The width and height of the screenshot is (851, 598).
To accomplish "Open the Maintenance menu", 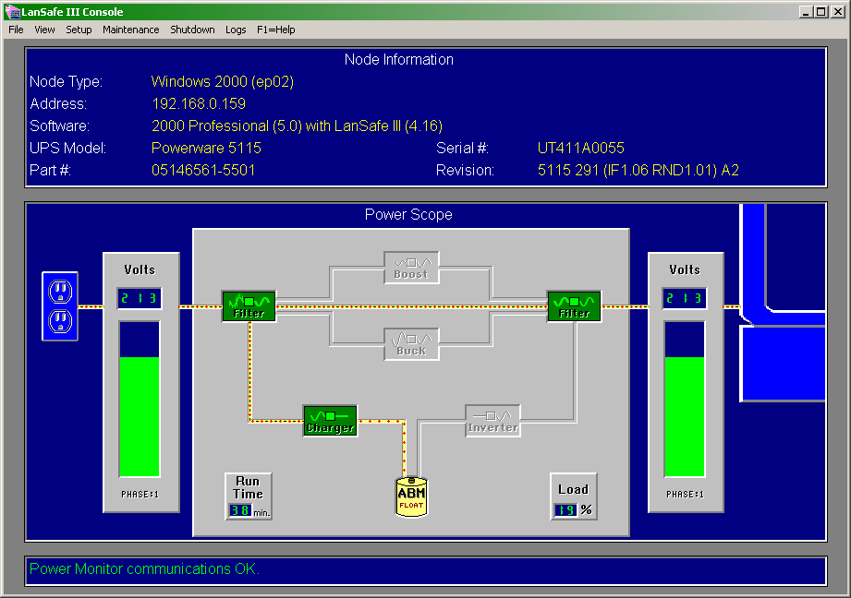I will [131, 30].
